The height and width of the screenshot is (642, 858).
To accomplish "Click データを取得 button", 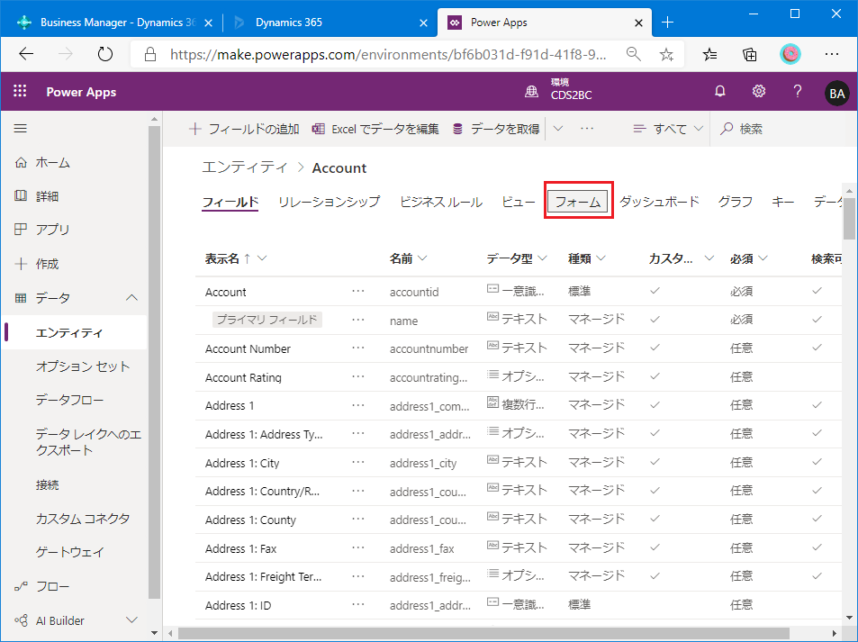I will click(497, 129).
